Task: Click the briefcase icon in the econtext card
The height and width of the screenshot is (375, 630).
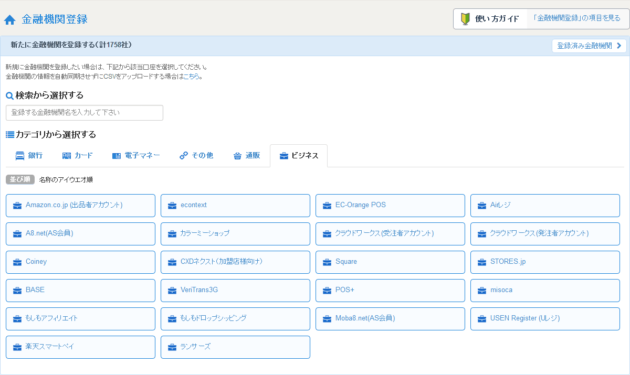Action: [172, 206]
